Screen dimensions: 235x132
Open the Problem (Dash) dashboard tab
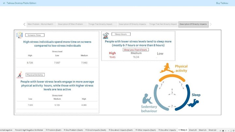pos(53,130)
